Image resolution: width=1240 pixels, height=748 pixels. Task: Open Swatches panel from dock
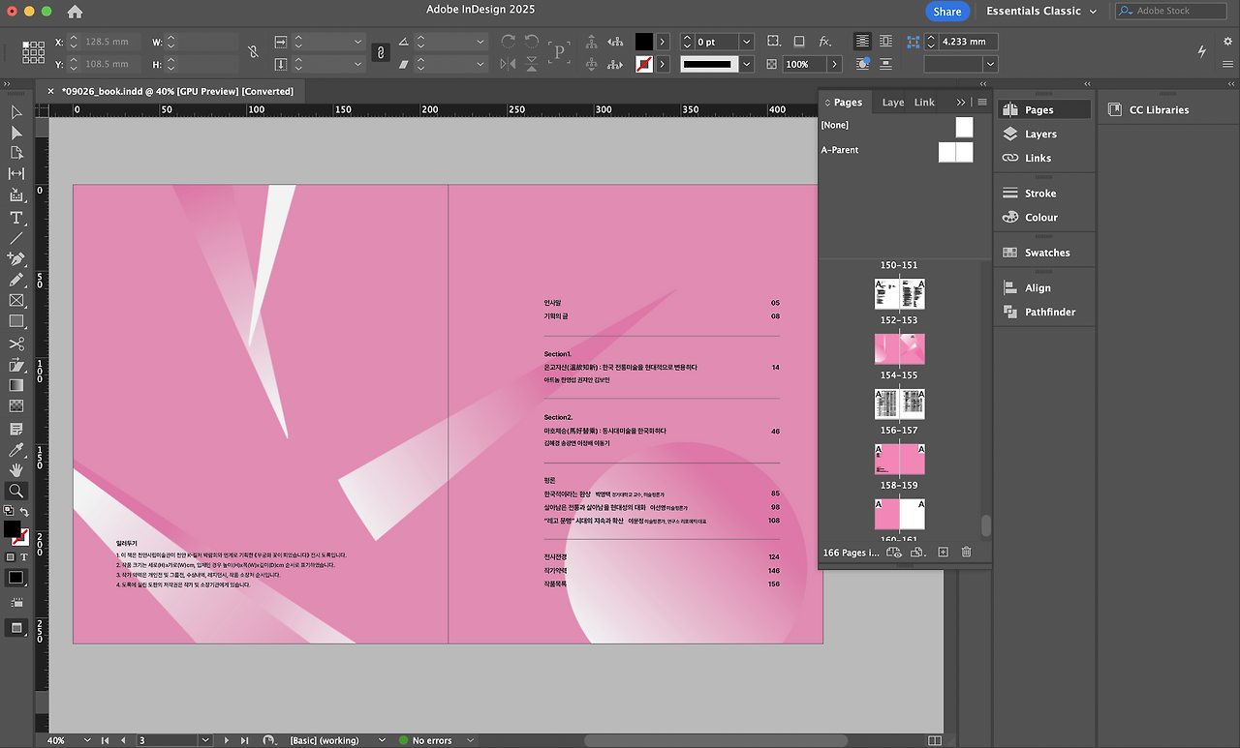(x=1044, y=253)
